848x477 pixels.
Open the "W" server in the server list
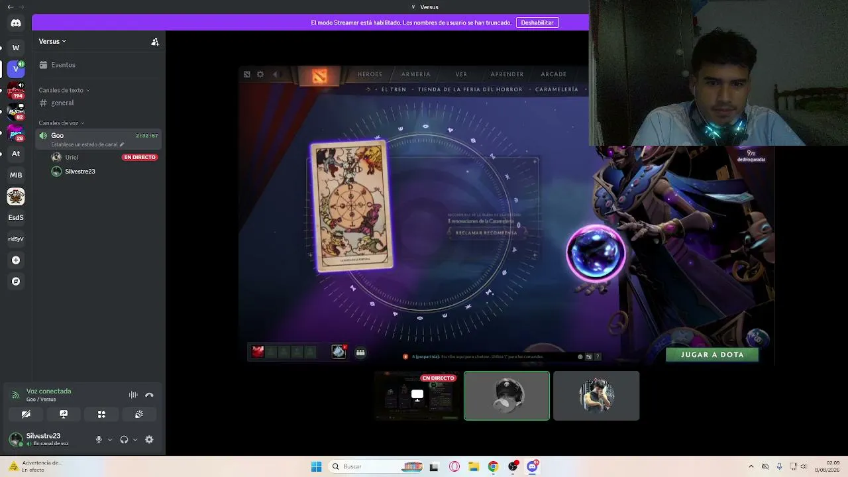click(16, 48)
